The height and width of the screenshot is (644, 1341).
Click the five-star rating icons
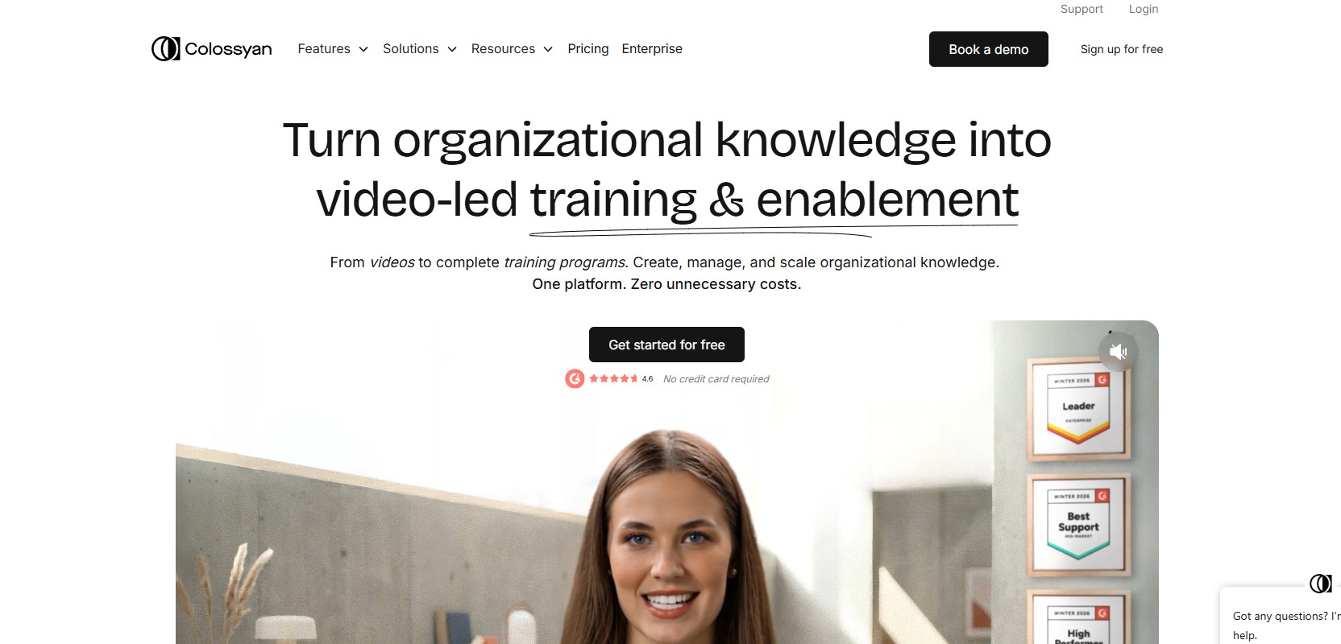[613, 378]
